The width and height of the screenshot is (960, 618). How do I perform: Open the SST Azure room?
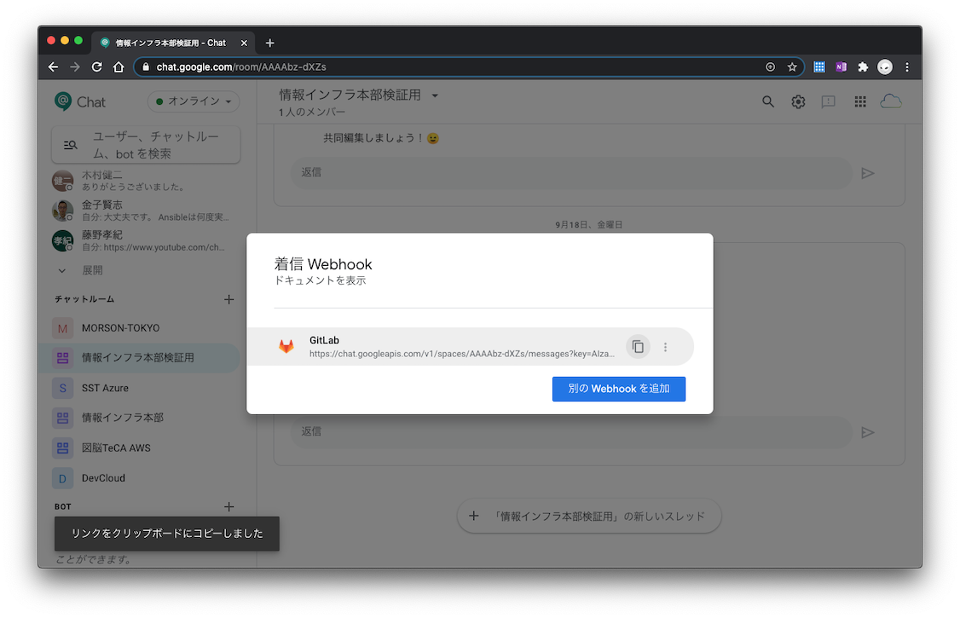[105, 388]
